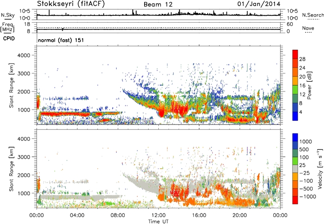Click the "04:00" time tick label

(x=77, y=216)
